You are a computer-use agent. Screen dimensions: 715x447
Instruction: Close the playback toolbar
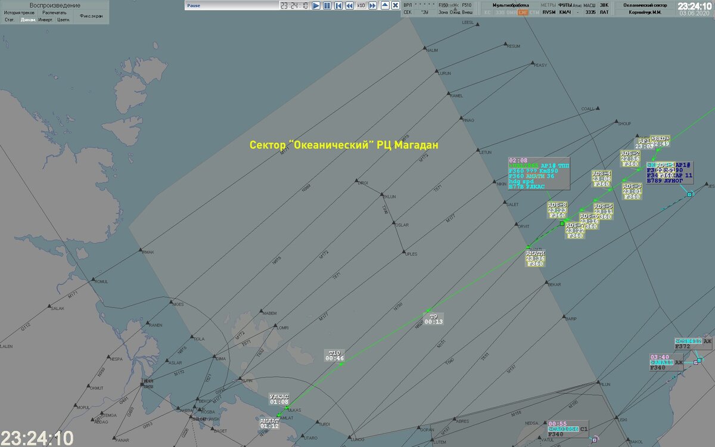pos(395,5)
